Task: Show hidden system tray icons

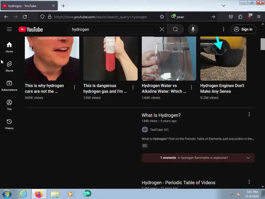Action: (226, 194)
